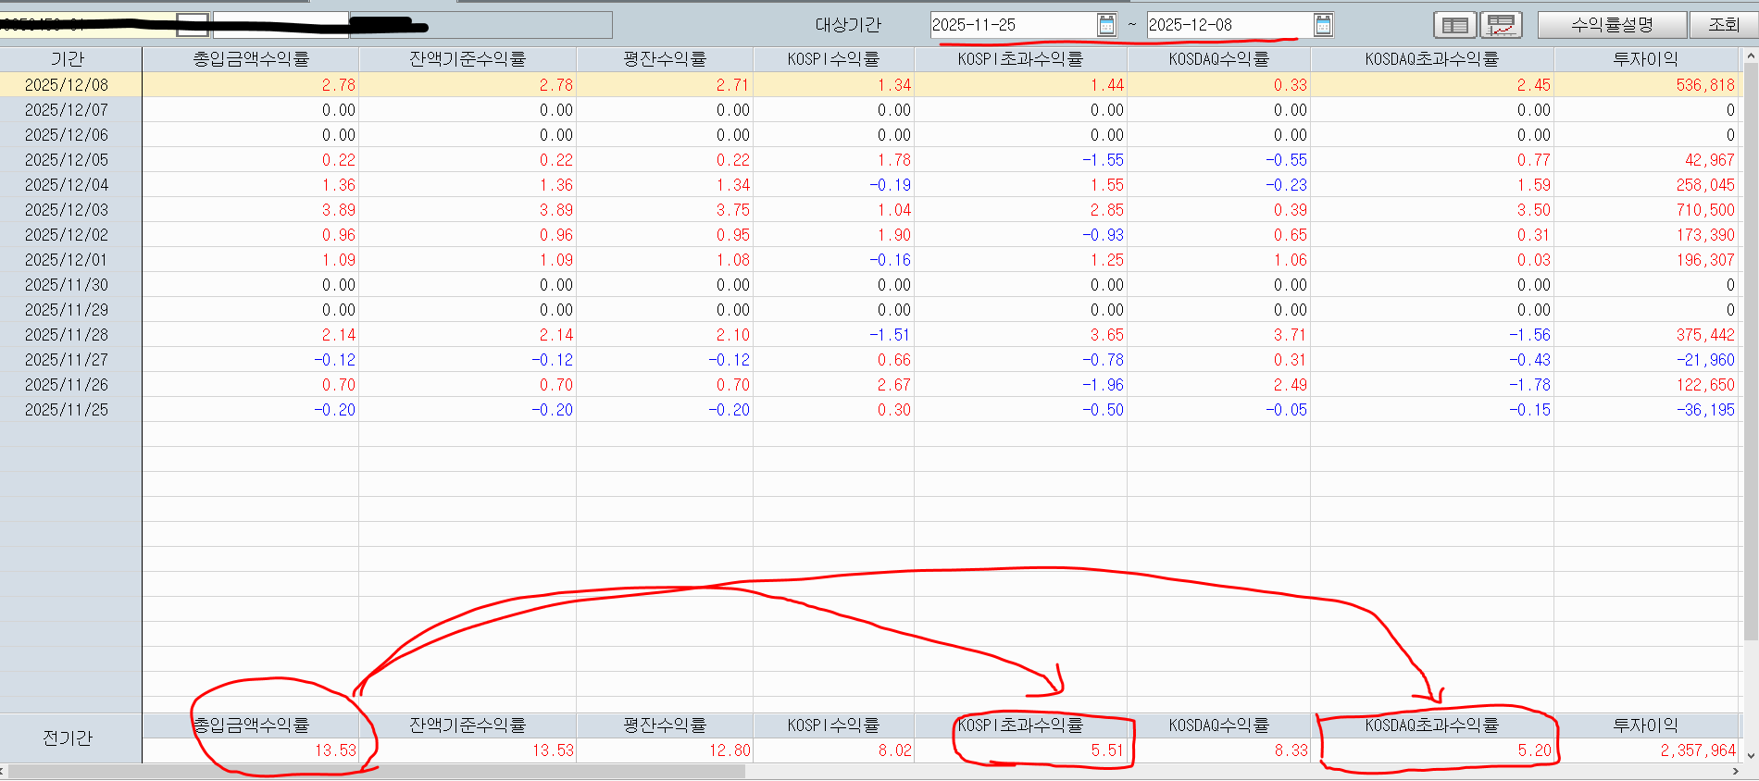Click the top 투자이익 column header
The width and height of the screenshot is (1759, 781).
click(1644, 59)
